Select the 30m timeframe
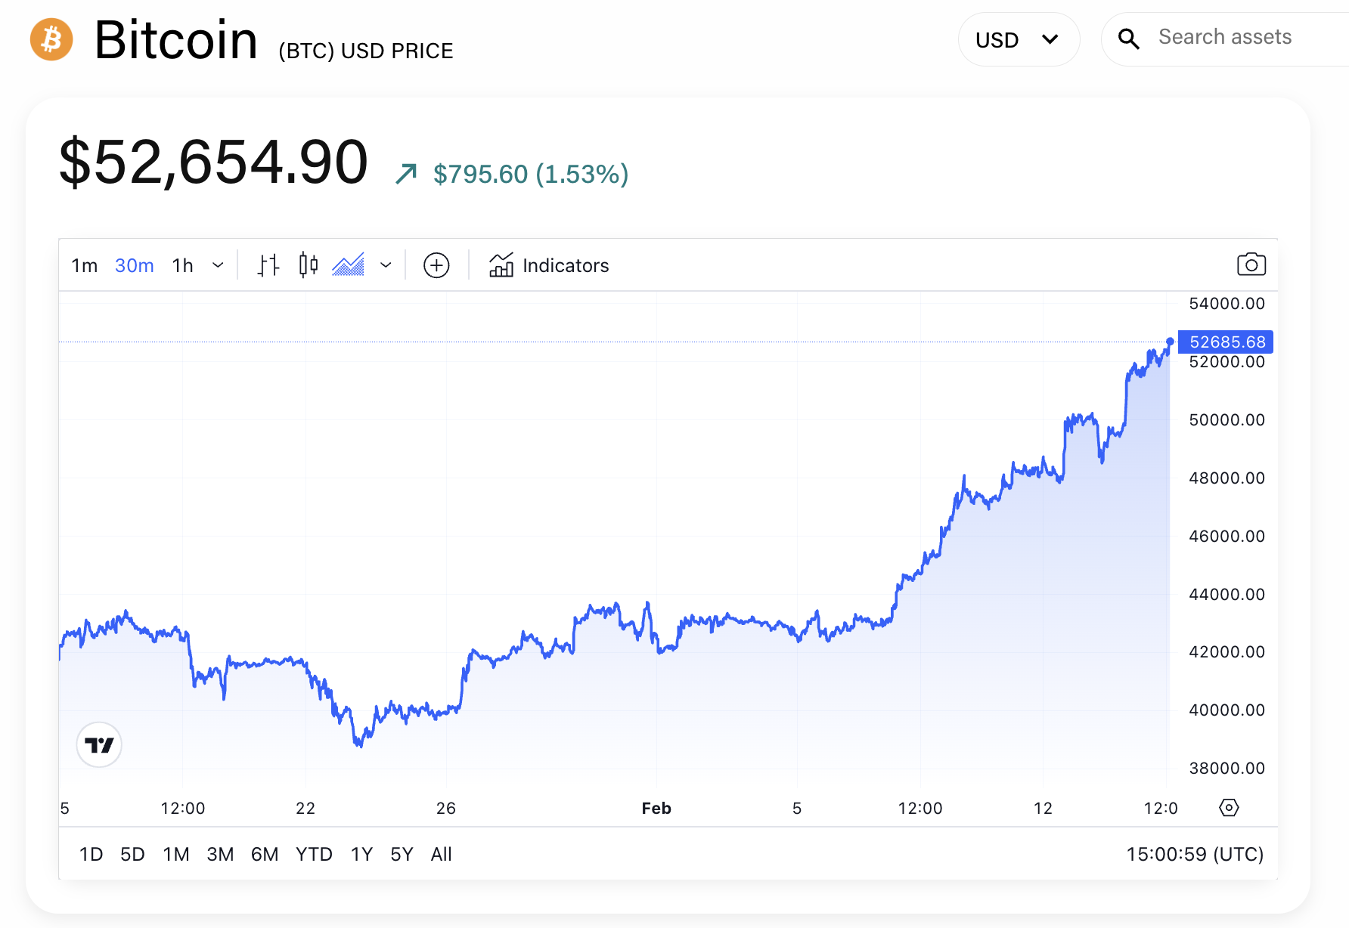1349x928 pixels. coord(134,265)
